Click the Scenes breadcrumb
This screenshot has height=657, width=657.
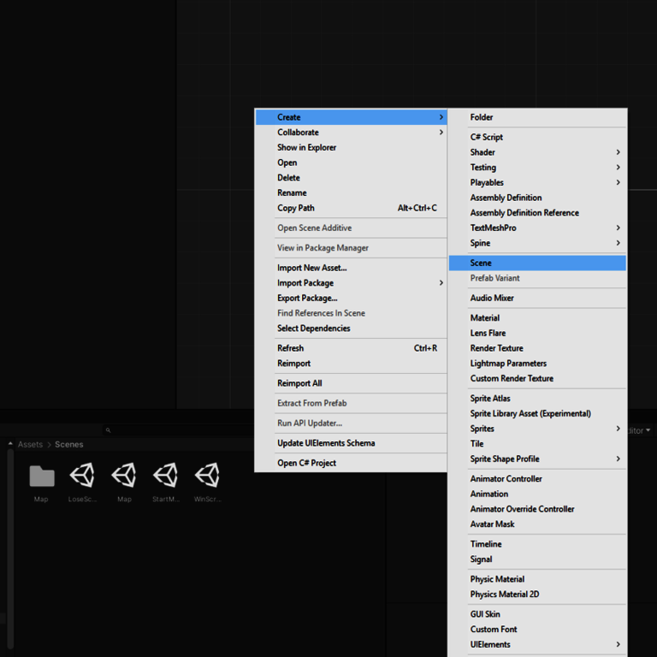pos(69,445)
